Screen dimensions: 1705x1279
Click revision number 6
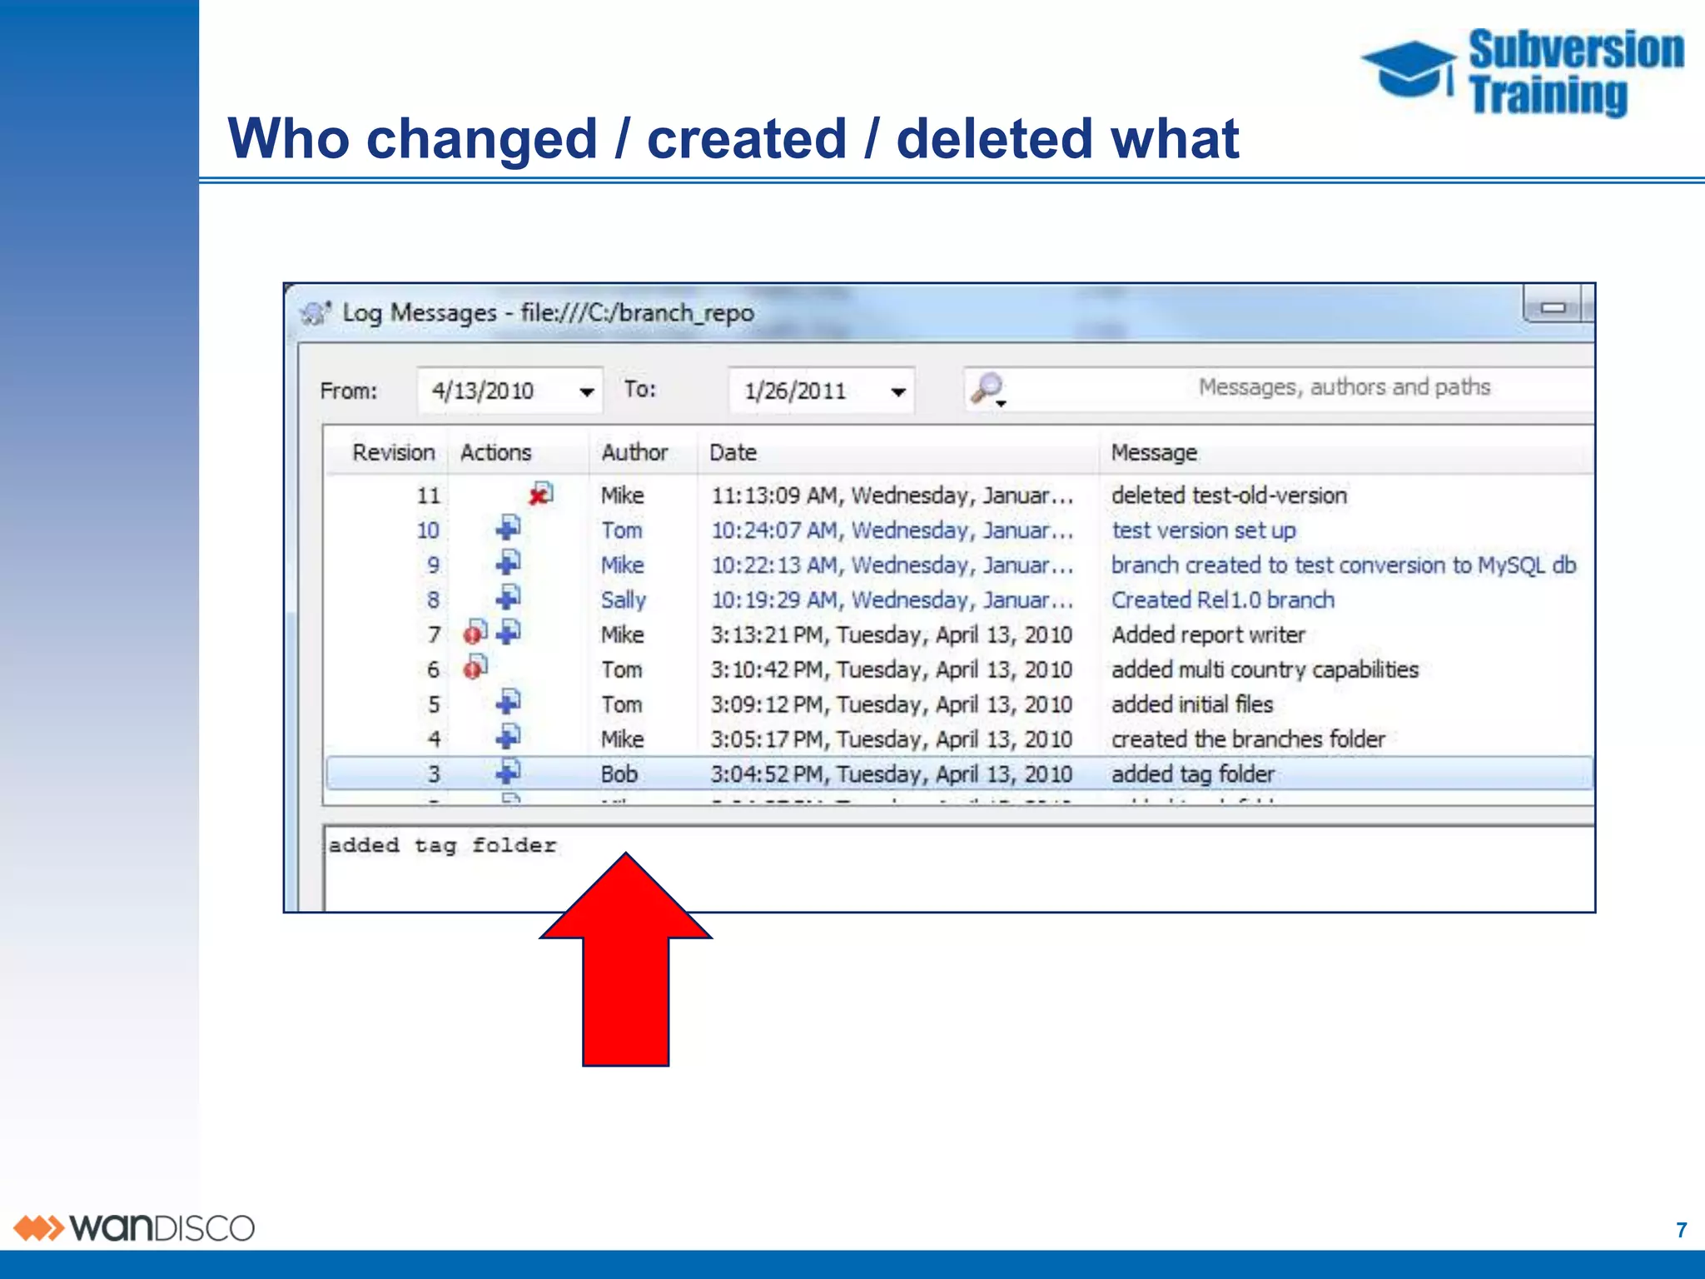pyautogui.click(x=433, y=669)
